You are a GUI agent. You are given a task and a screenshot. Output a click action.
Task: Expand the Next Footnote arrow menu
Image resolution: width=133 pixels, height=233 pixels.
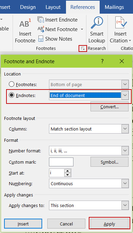pyautogui.click(x=82, y=29)
